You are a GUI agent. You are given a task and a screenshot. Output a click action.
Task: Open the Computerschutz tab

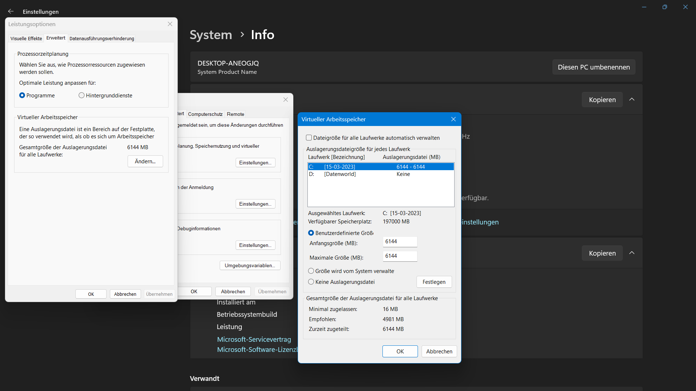205,114
